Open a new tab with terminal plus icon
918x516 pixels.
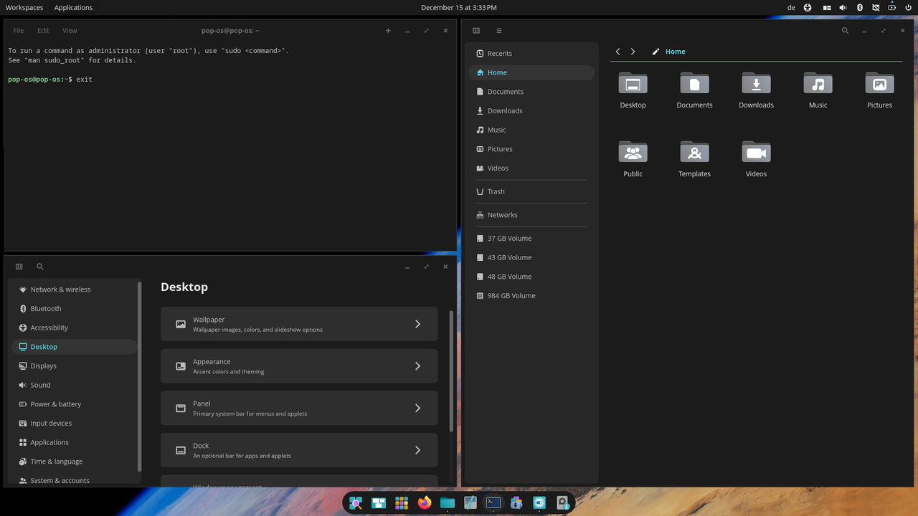tap(388, 31)
